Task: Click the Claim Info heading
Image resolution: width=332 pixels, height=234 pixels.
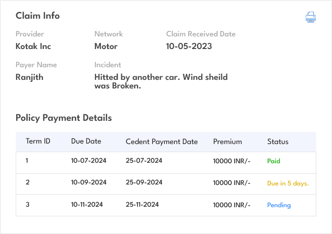Action: coord(37,16)
